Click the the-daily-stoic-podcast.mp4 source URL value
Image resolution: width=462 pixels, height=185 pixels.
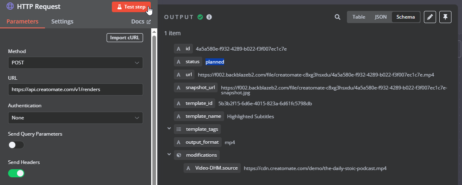(315, 168)
